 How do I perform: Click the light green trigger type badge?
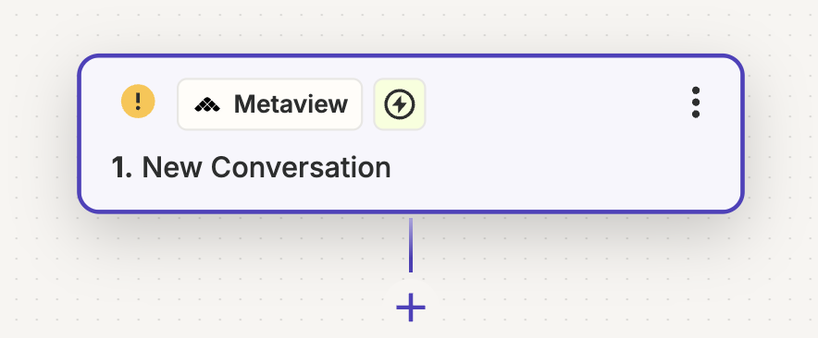(x=400, y=104)
